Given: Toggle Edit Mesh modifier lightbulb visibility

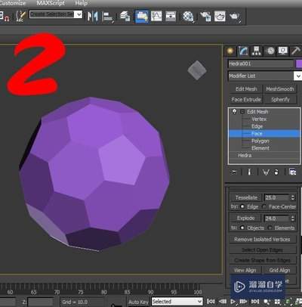Looking at the screenshot, I should (234, 111).
